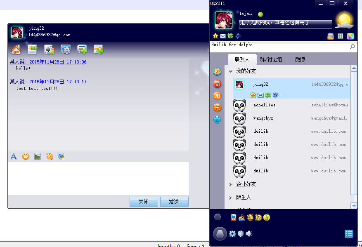
Task: Open the mail icon under tojen's profile
Action: coord(223,36)
